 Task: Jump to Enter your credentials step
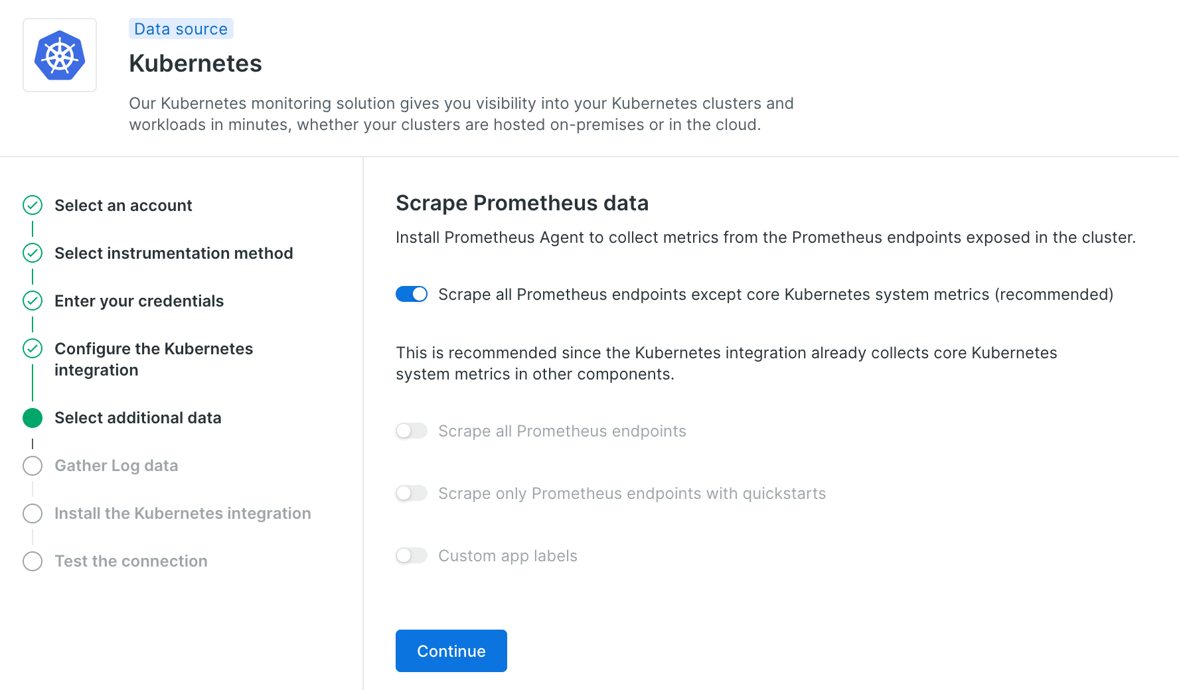click(139, 301)
